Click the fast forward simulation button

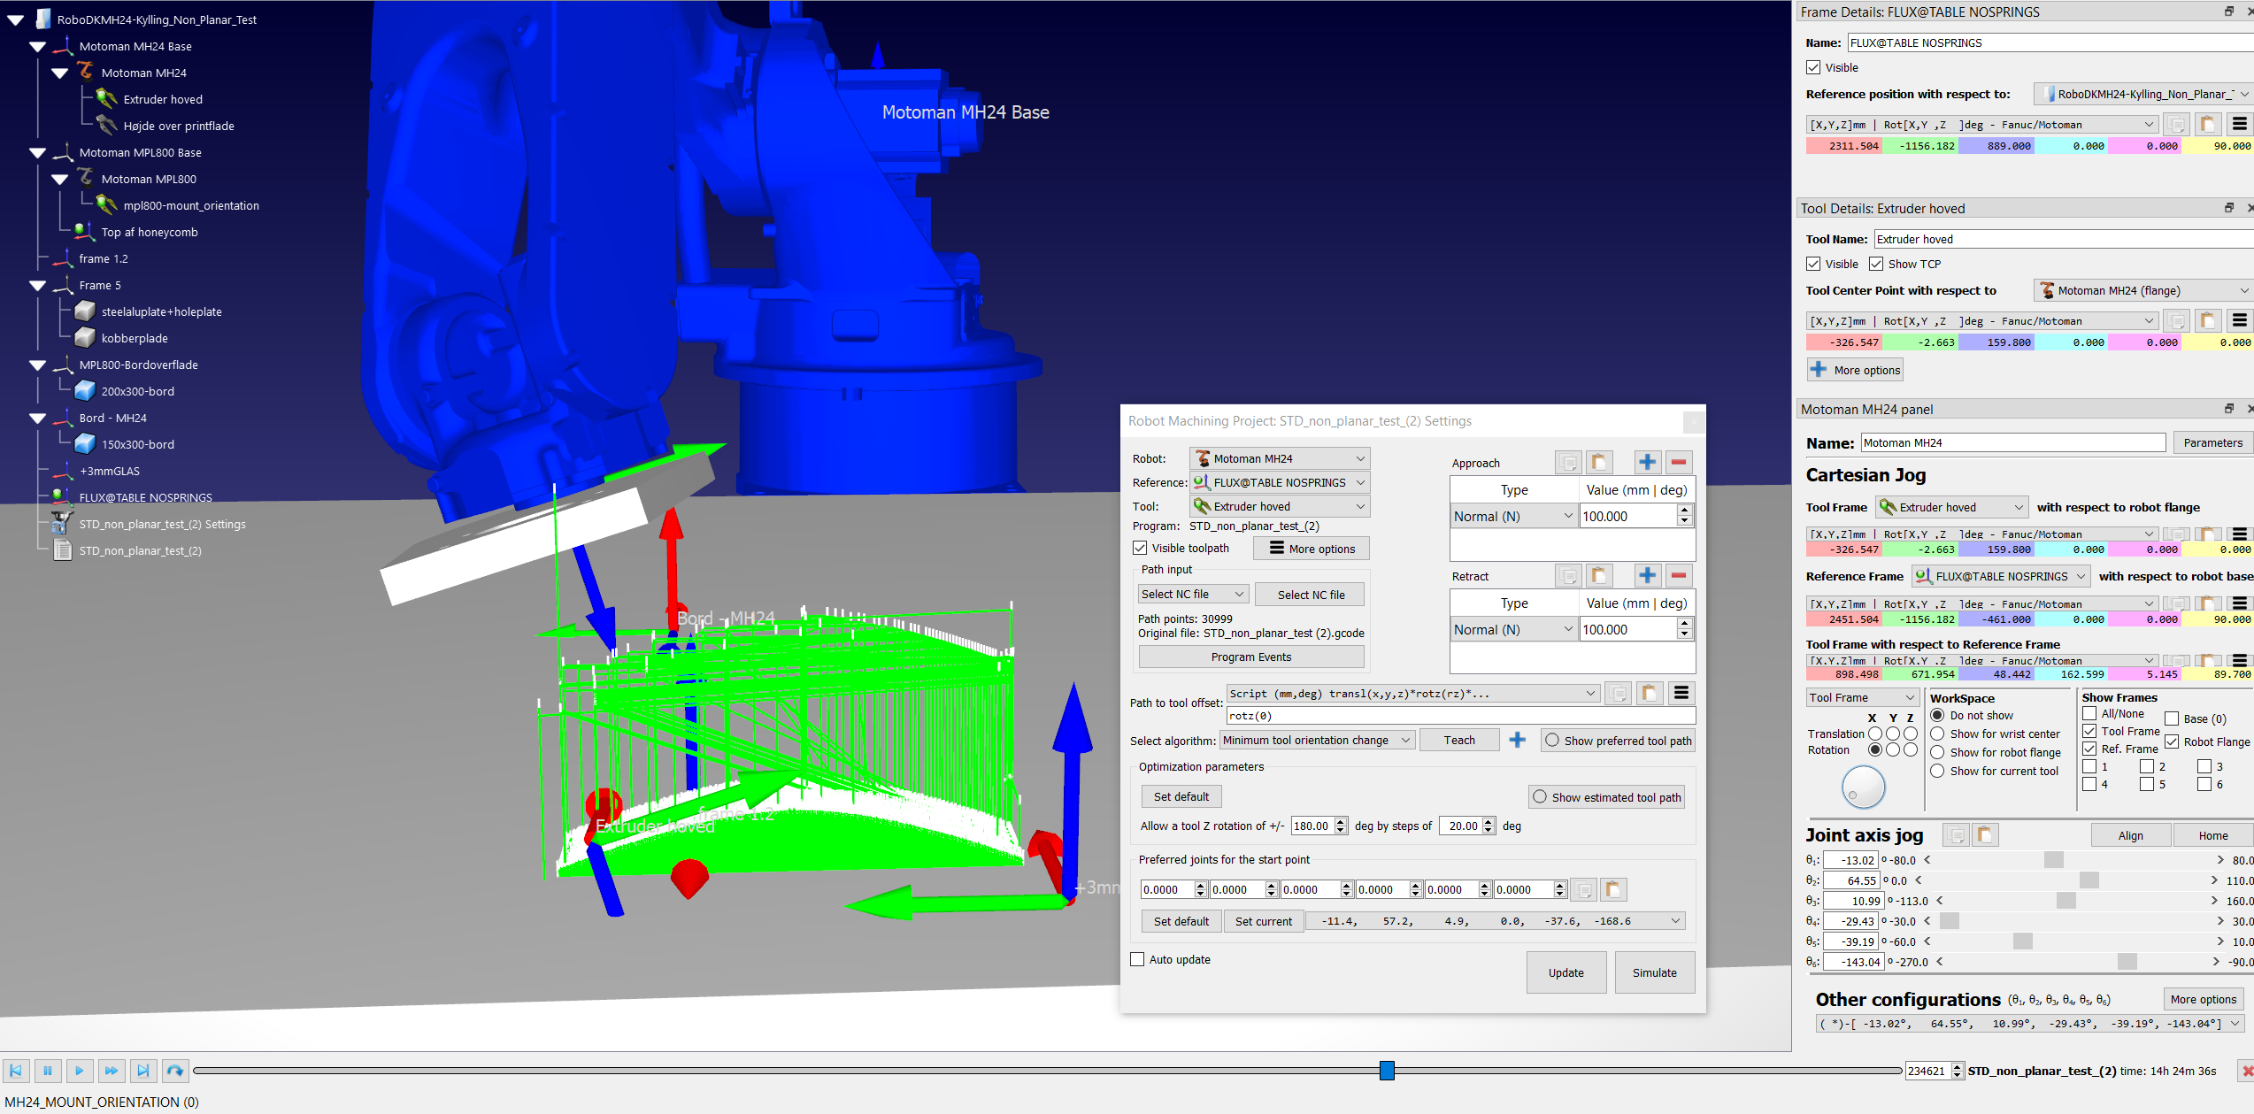click(x=112, y=1071)
